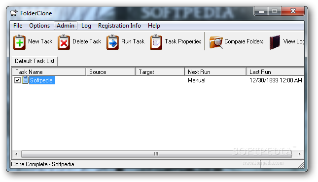Image resolution: width=318 pixels, height=182 pixels.
Task: Sort by Last Run column header
Action: (x=275, y=72)
